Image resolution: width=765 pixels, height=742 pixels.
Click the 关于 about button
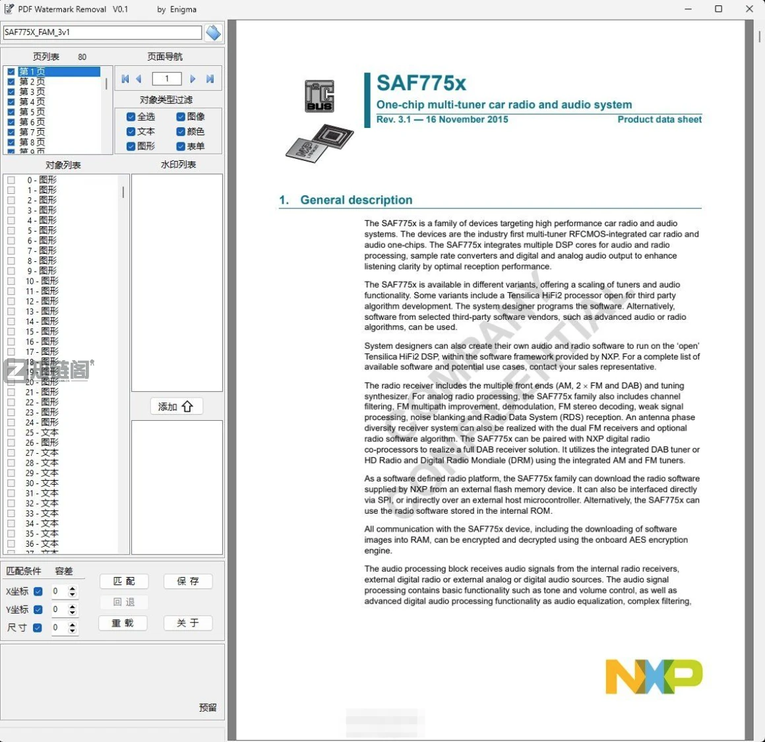pos(188,623)
